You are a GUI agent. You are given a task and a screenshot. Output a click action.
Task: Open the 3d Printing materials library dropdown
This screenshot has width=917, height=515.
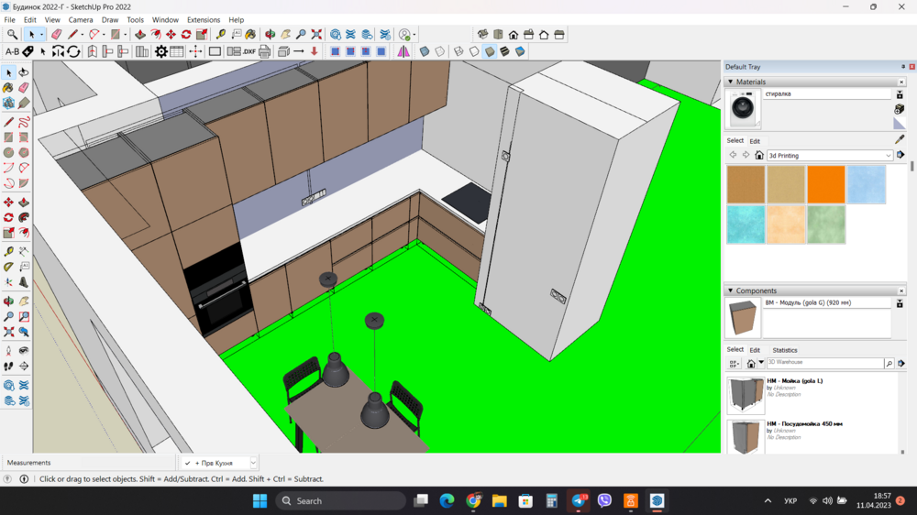(889, 156)
